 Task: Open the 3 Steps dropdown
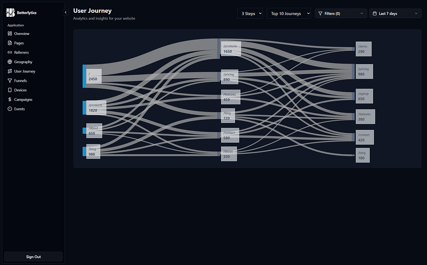(x=250, y=13)
